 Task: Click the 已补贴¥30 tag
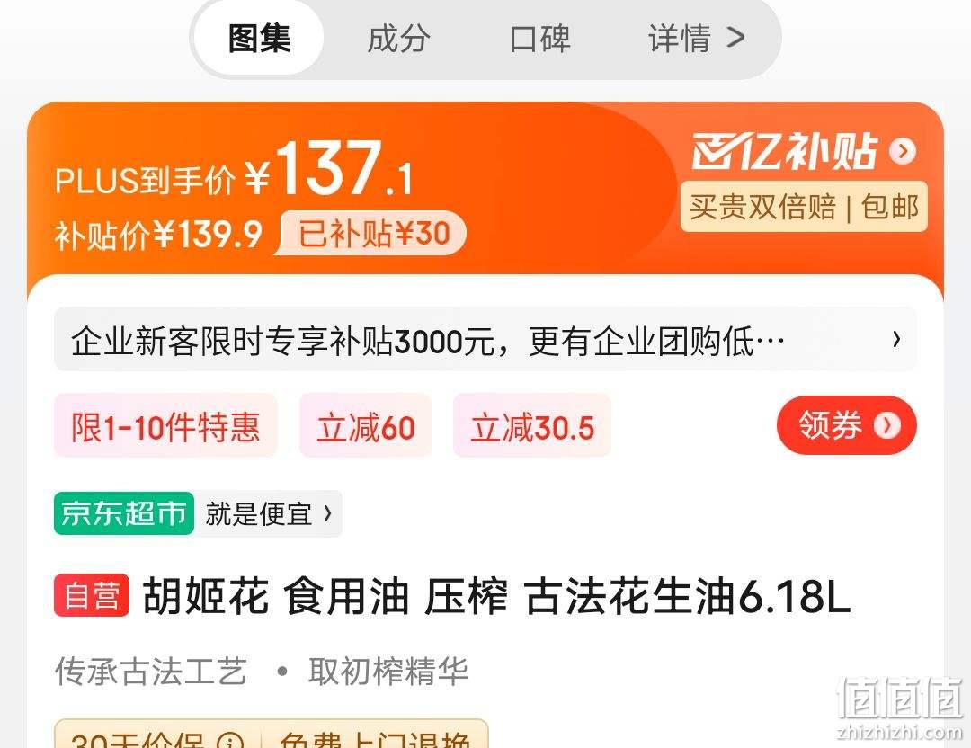[x=371, y=234]
